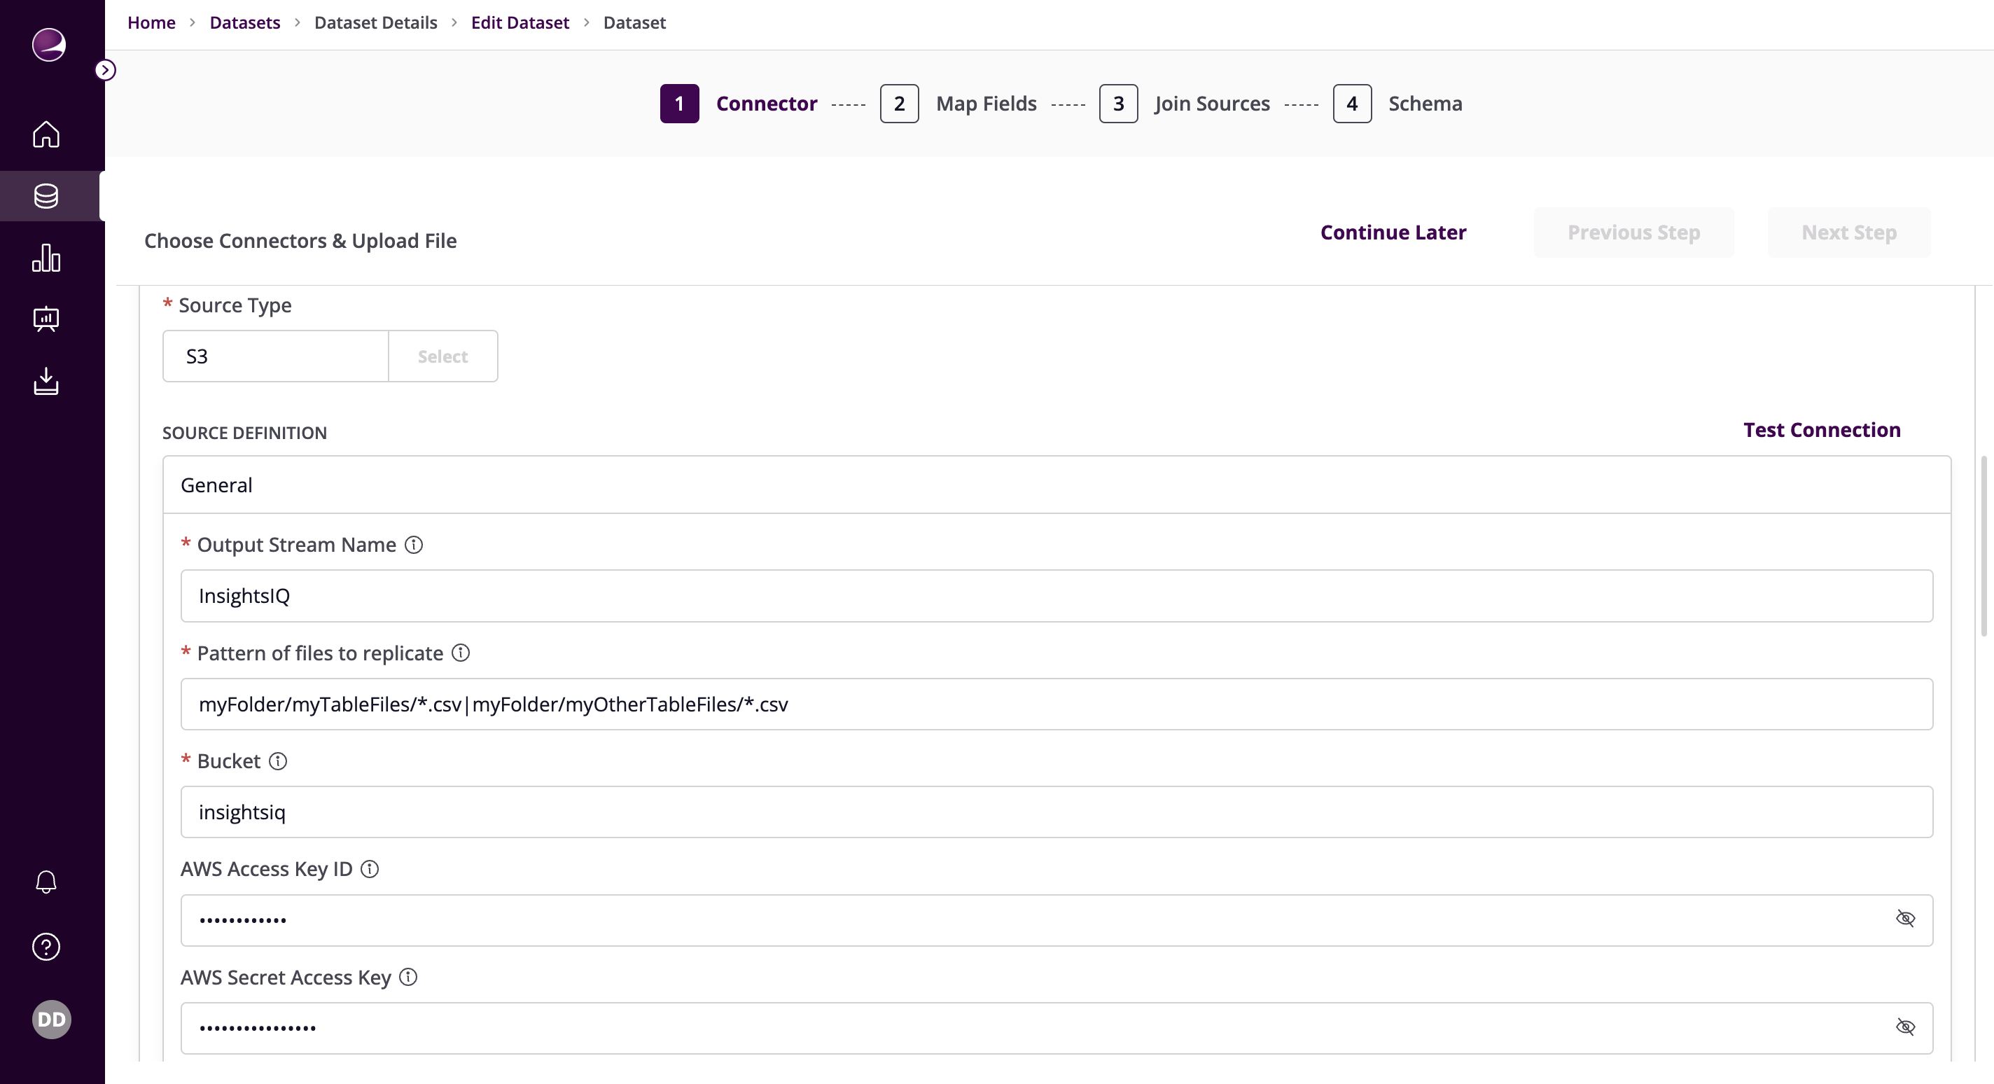Screen dimensions: 1994x1084
Task: Reveal the AWS Access Key ID value
Action: coord(1905,919)
